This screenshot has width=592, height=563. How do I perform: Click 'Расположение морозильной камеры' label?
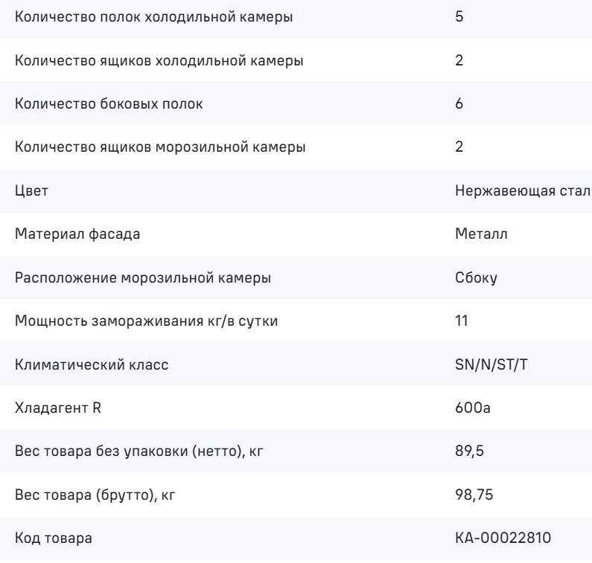pyautogui.click(x=143, y=277)
